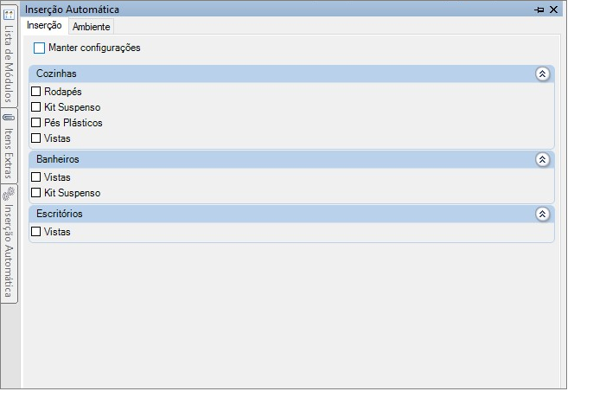This screenshot has width=593, height=417.
Task: Collapse the Escritórios section chevron
Action: [x=542, y=215]
